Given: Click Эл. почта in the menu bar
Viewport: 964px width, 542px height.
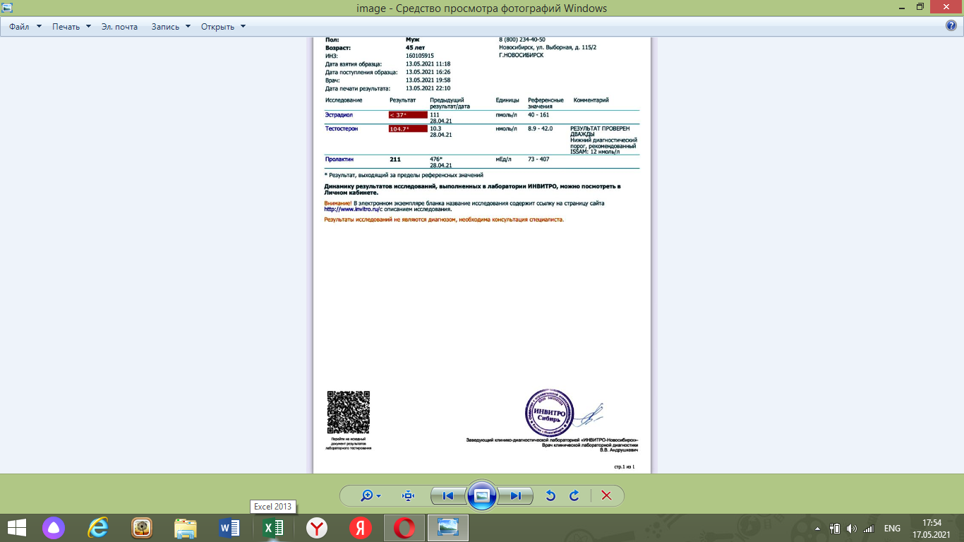Looking at the screenshot, I should pyautogui.click(x=119, y=27).
